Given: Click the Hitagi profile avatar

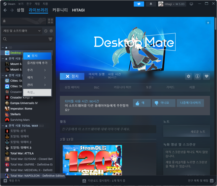Looking at the screenshot, I should (x=161, y=4).
